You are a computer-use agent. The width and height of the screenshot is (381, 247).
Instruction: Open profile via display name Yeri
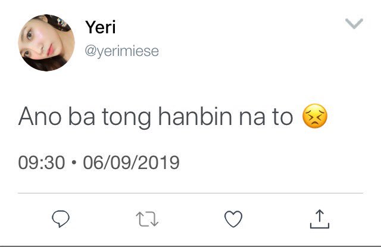coord(101,27)
